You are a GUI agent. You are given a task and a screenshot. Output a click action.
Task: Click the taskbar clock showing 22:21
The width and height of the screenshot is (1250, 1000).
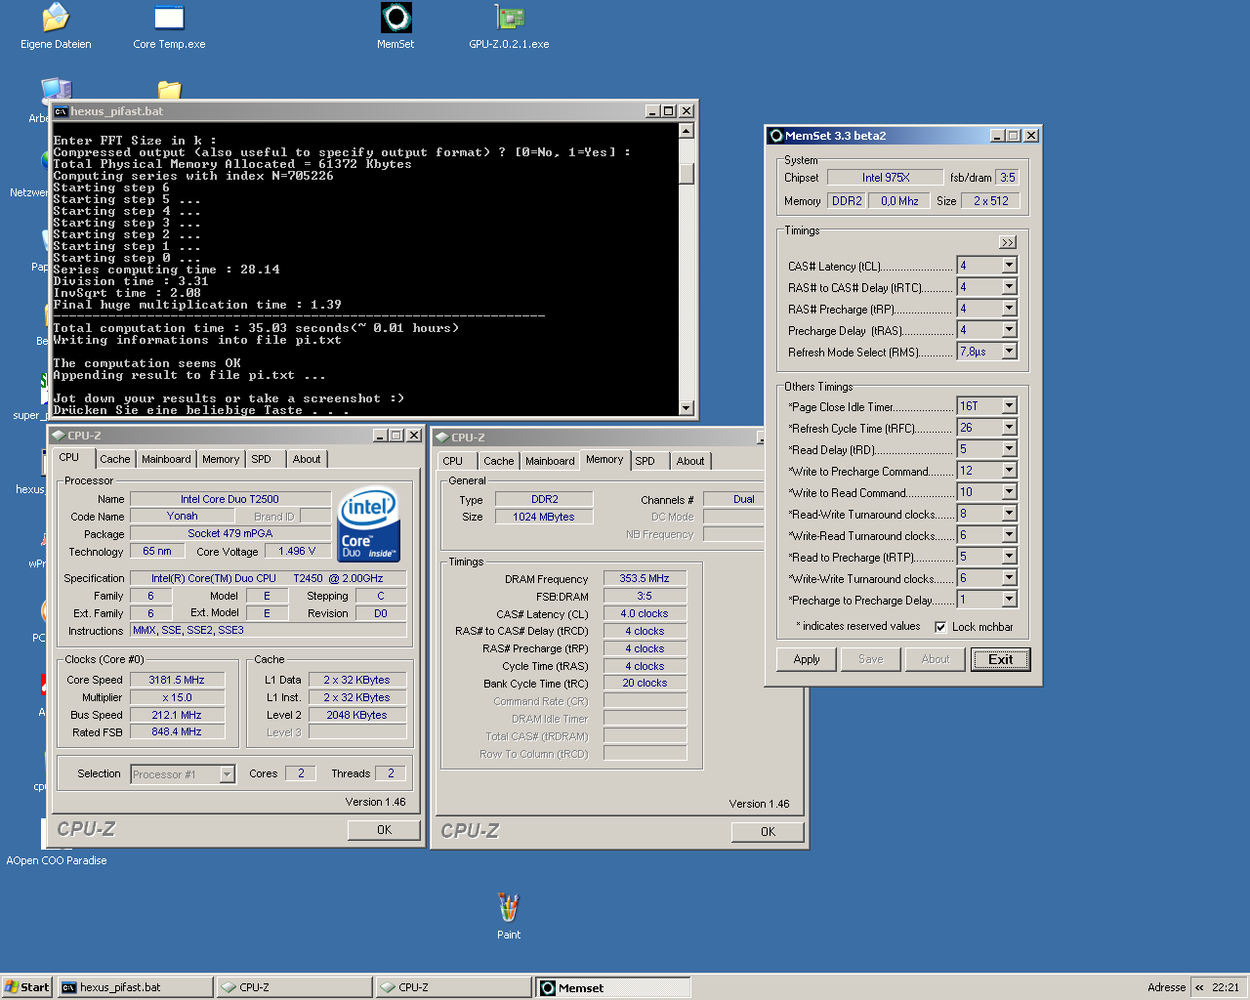(x=1226, y=987)
